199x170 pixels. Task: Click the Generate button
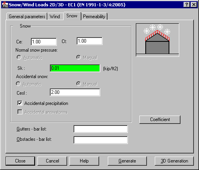pyautogui.click(x=127, y=161)
